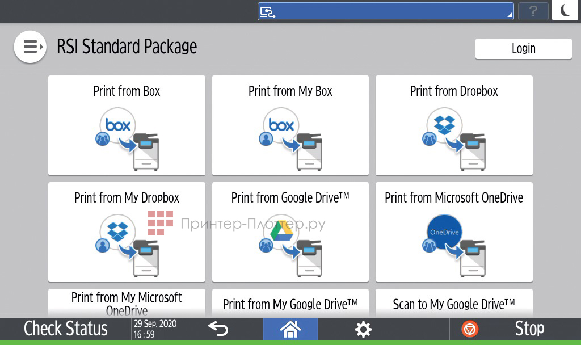Select Print from My Microsoft OneDrive tile

click(127, 303)
